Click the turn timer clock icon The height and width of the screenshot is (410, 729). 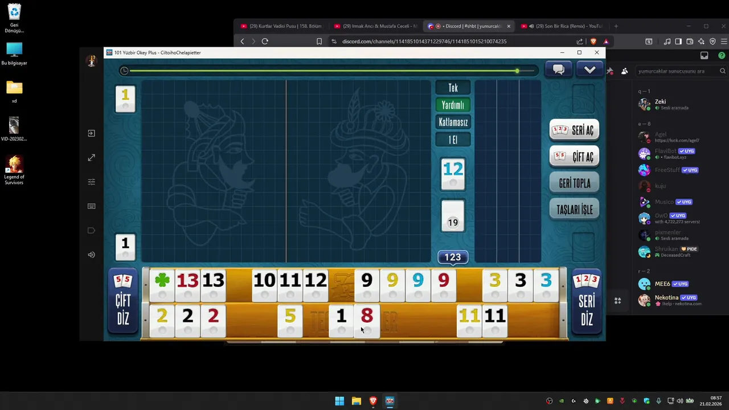pos(124,71)
